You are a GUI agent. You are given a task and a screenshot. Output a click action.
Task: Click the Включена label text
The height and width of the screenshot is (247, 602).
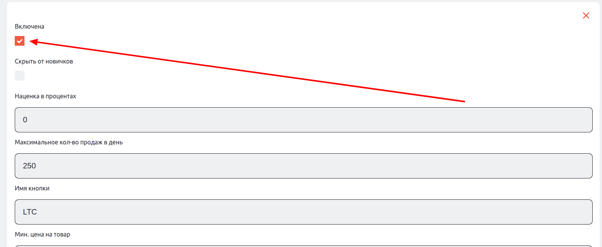coord(30,27)
